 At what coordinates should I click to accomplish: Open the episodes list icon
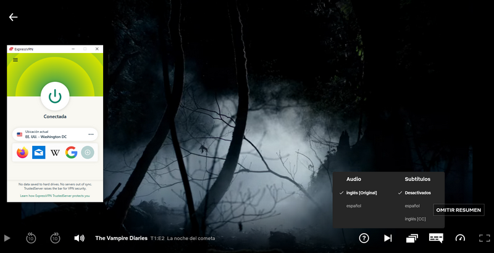point(412,238)
